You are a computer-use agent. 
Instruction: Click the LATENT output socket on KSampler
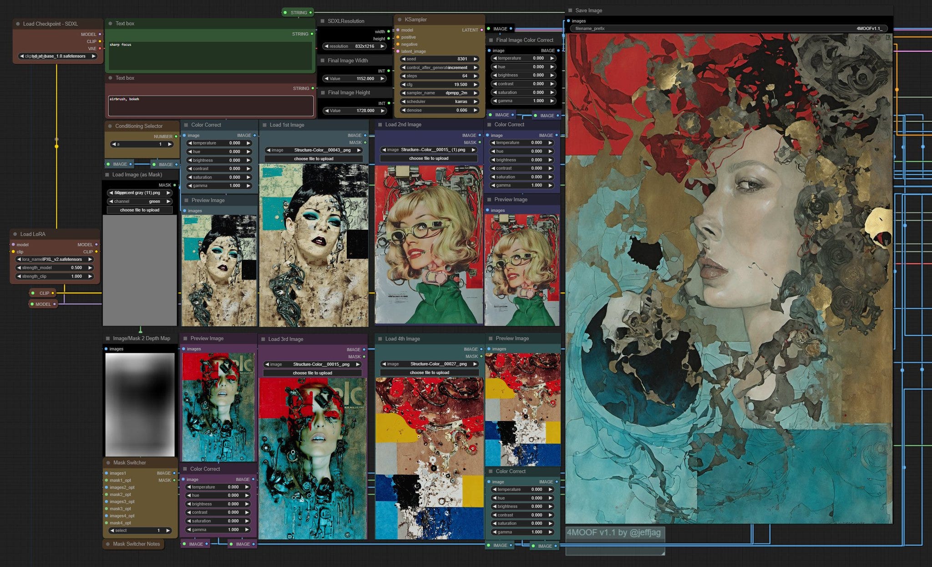[x=481, y=30]
